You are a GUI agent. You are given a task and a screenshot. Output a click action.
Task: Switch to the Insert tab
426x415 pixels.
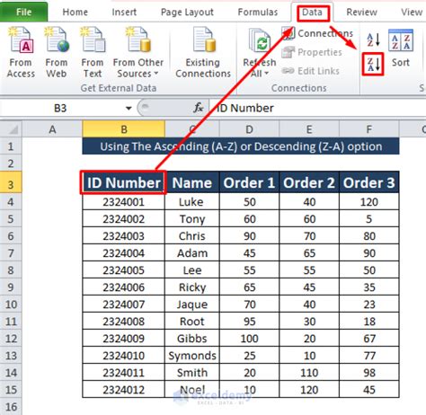point(124,12)
